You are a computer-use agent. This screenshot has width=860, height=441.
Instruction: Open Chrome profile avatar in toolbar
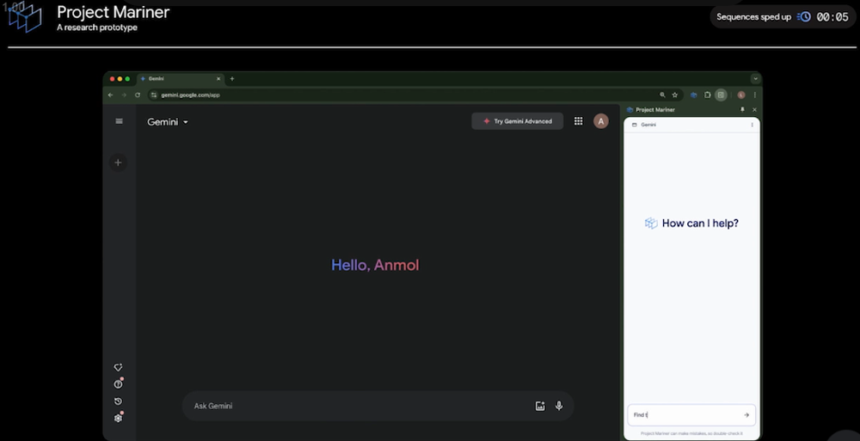point(741,95)
